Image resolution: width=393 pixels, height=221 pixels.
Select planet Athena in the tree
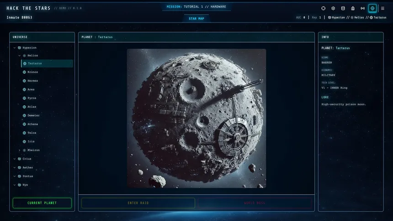point(32,124)
